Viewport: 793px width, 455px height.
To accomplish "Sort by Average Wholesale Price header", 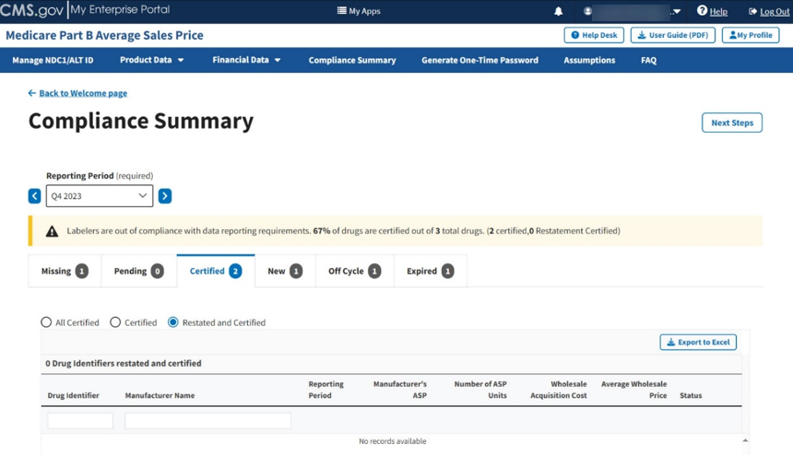I will point(634,390).
